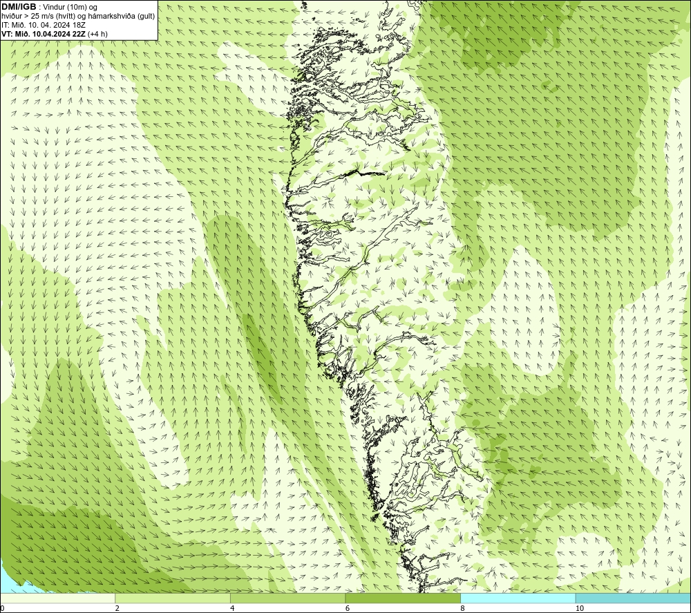Click the 'DMI/IGB : Vindur (10m) og' title text
691x613 pixels.
click(x=50, y=7)
